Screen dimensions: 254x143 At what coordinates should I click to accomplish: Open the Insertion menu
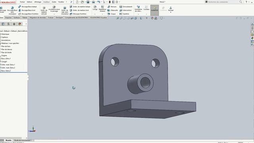click(46, 2)
